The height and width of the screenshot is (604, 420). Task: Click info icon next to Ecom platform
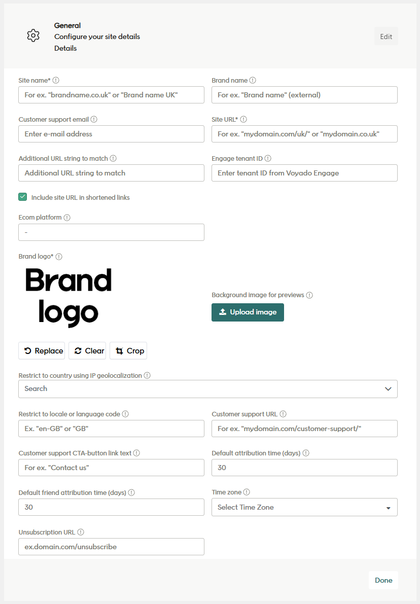[x=67, y=218]
